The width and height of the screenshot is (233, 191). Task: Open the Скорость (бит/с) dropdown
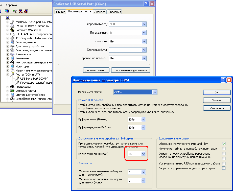pos(144,24)
